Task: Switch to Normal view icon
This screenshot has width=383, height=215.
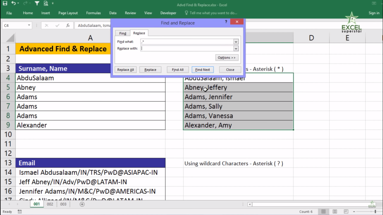Action: point(323,212)
